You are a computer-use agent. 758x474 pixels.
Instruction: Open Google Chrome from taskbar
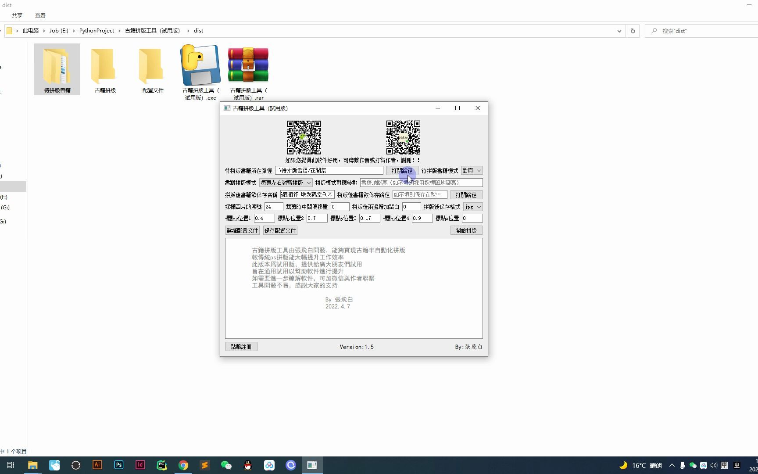[183, 465]
